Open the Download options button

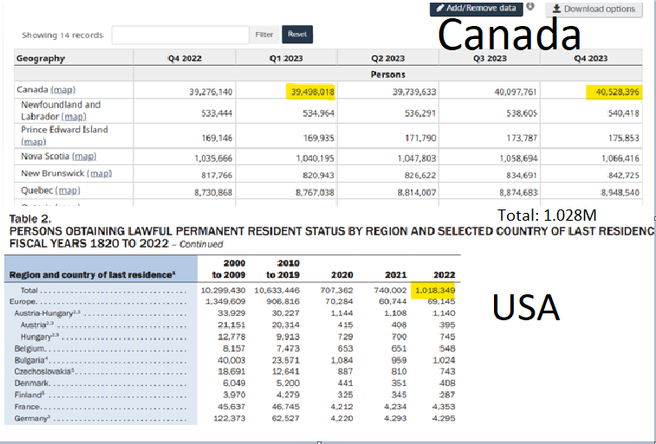point(594,9)
